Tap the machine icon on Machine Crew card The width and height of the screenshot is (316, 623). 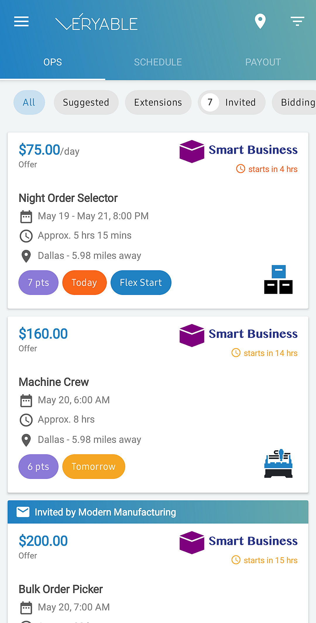click(x=278, y=464)
